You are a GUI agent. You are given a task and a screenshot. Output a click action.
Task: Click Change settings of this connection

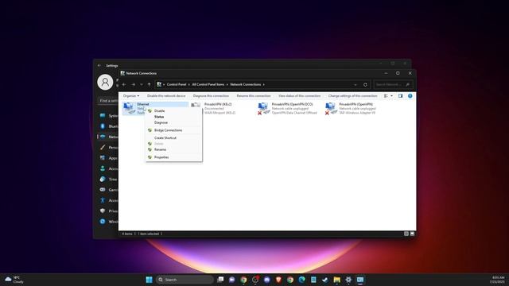coord(352,96)
